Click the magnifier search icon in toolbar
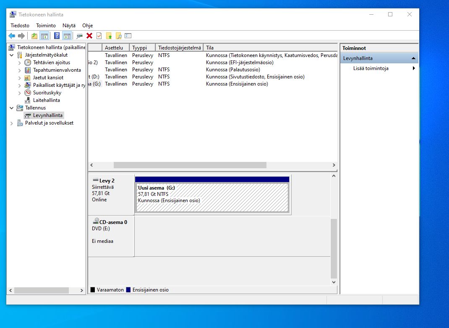Screen dimensions: 449x328 click(x=119, y=36)
